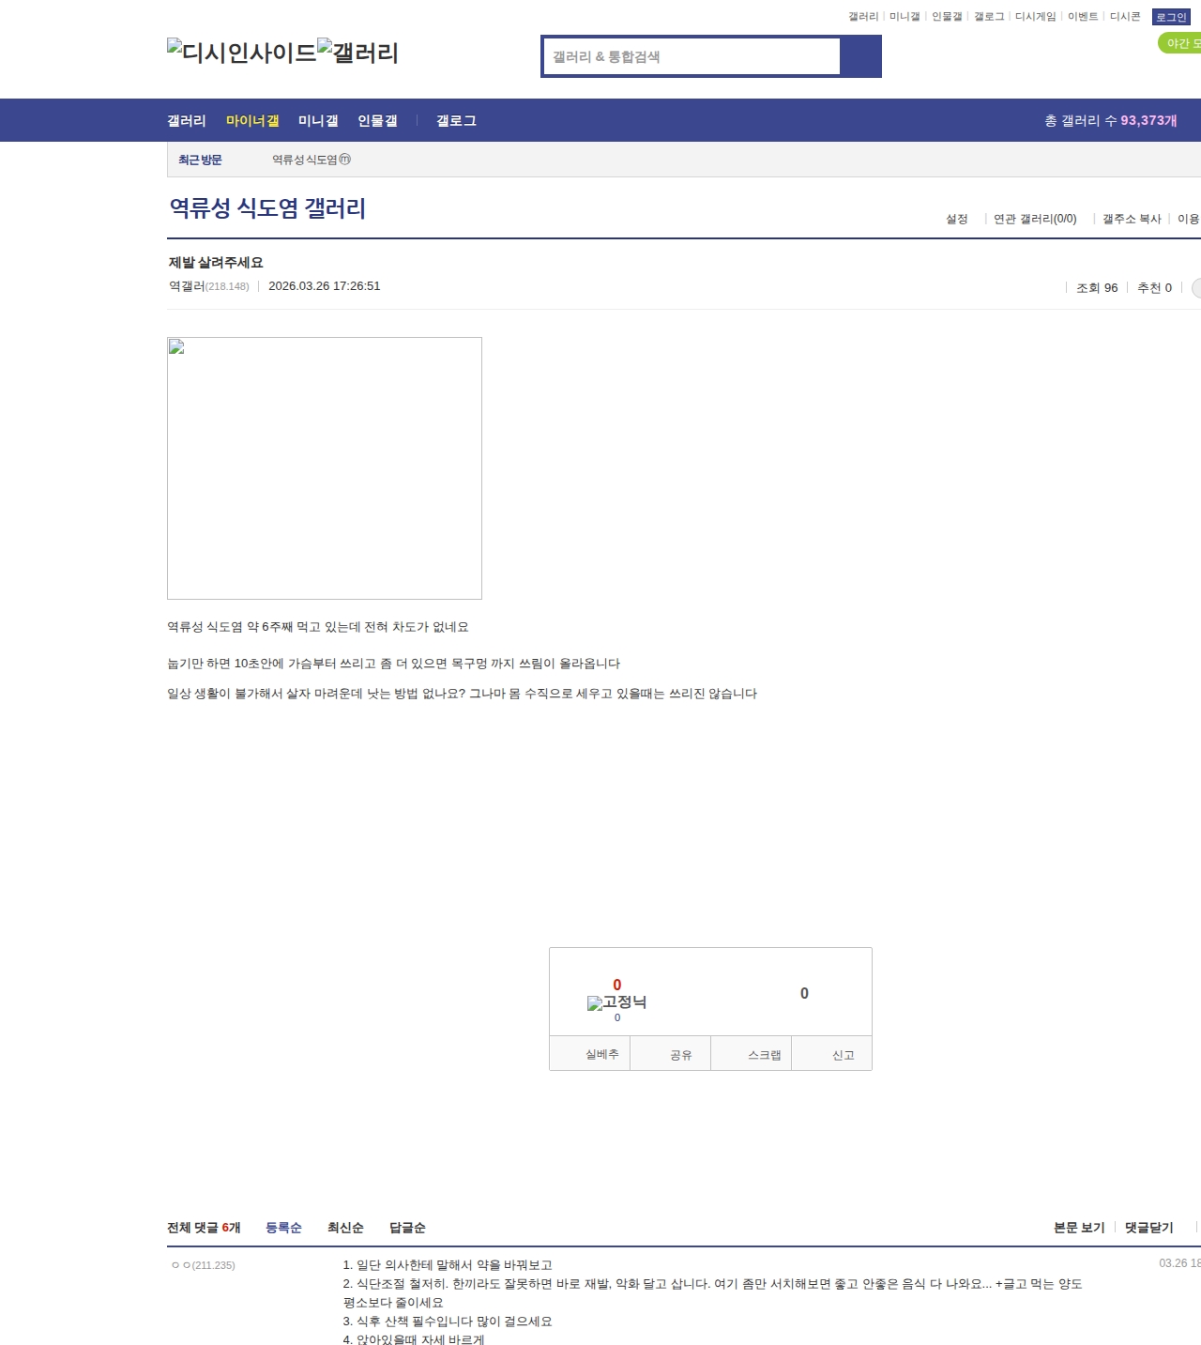This screenshot has width=1201, height=1345.
Task: Click the 전체 댓글 6개 label
Action: tap(204, 1228)
